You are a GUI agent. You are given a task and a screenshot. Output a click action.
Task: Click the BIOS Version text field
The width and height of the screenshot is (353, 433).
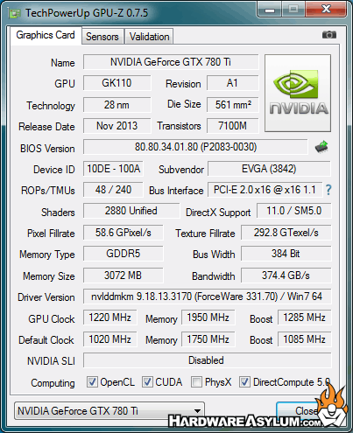coord(195,147)
